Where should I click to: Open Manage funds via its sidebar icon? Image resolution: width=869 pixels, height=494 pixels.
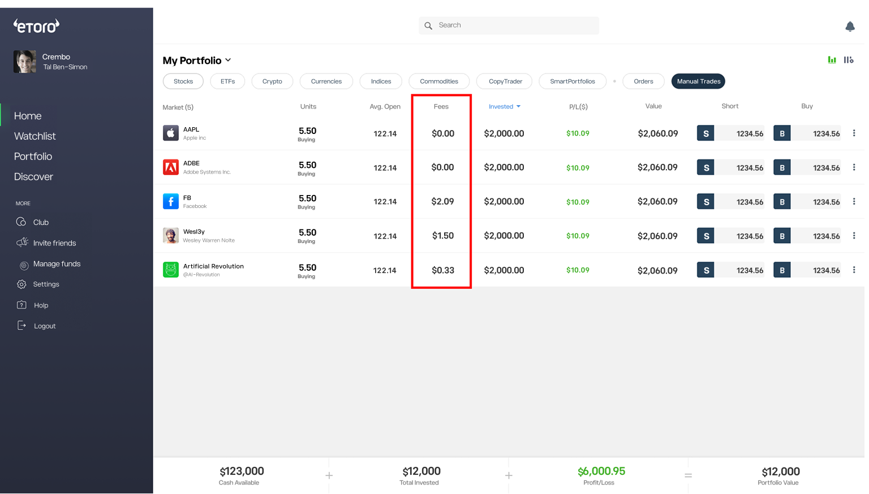pos(23,264)
